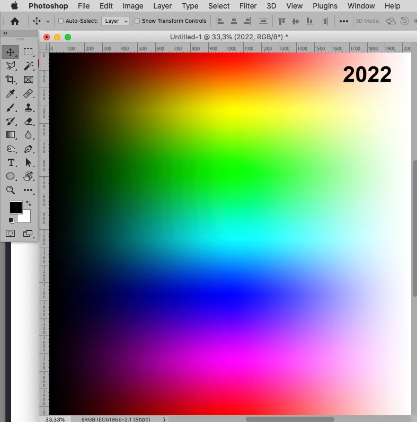Screen dimensions: 417x422
Task: Click the white background color swatch
Action: pos(26,218)
